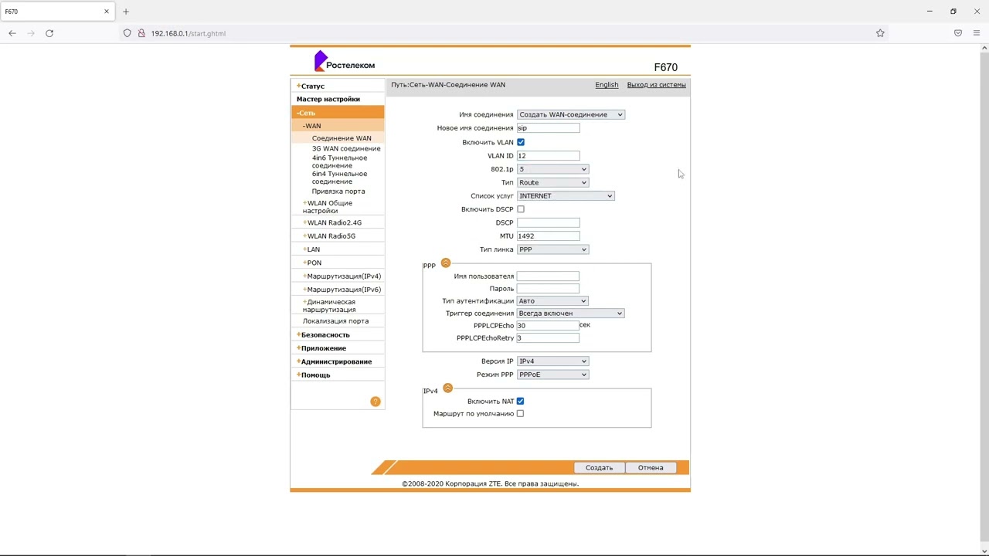
Task: Reload the page with the refresh icon
Action: pos(49,33)
